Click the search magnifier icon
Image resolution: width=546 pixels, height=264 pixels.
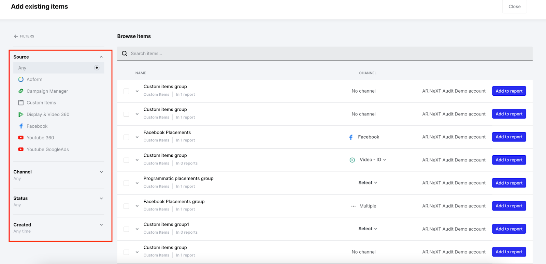[125, 53]
